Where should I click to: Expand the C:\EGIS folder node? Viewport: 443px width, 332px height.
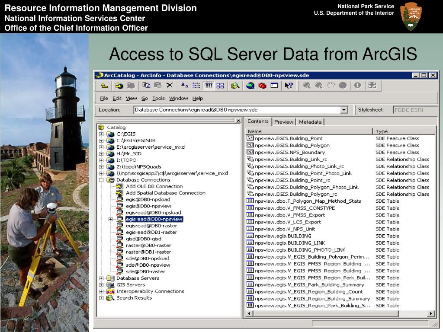click(101, 134)
